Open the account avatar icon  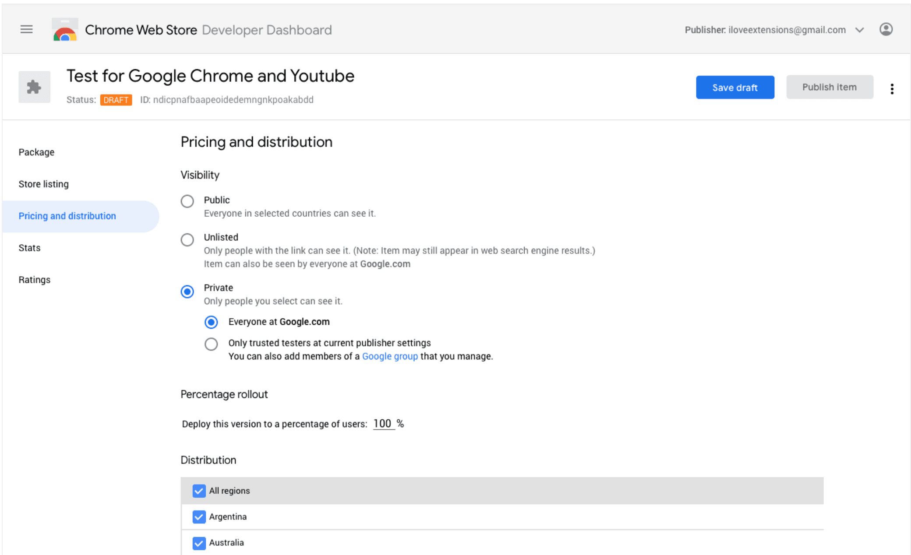point(886,29)
